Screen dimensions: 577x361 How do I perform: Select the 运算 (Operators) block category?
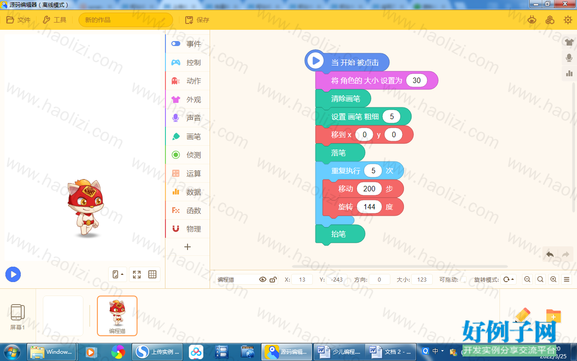coord(188,173)
